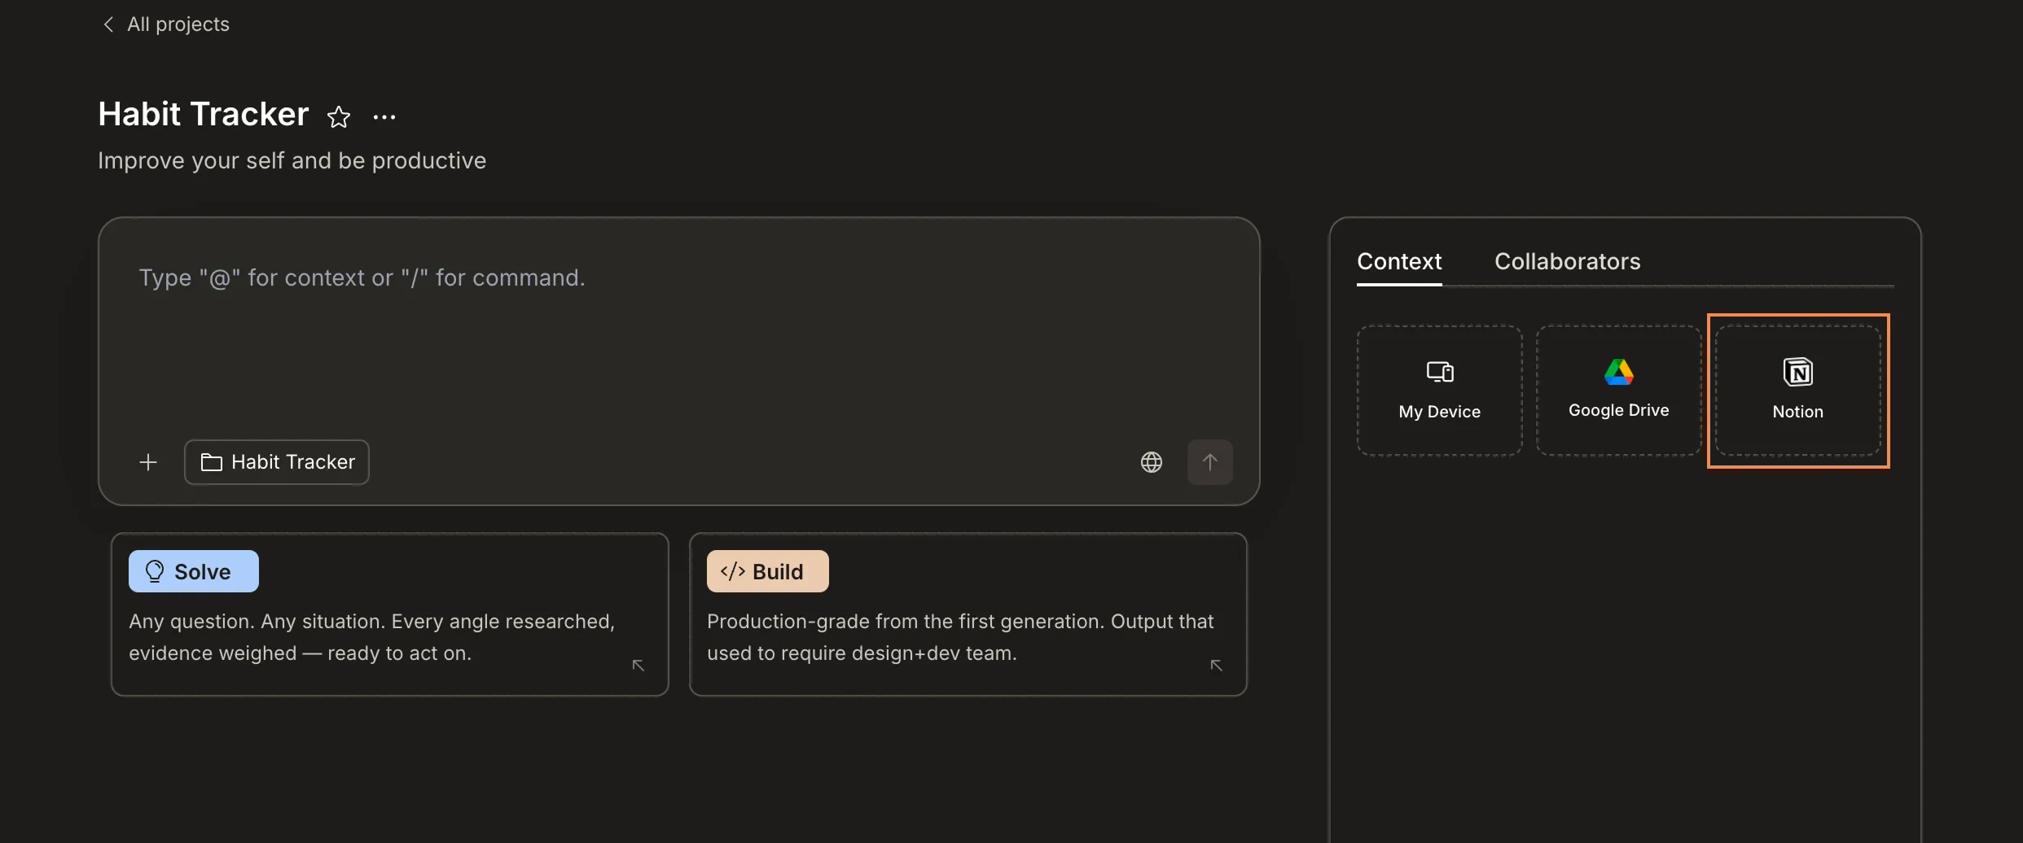The image size is (2023, 843).
Task: Select the Context tab
Action: pos(1398,260)
